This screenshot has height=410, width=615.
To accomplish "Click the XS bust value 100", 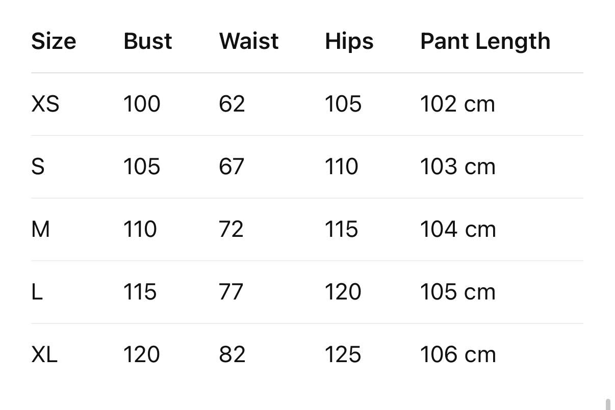I will pos(142,104).
